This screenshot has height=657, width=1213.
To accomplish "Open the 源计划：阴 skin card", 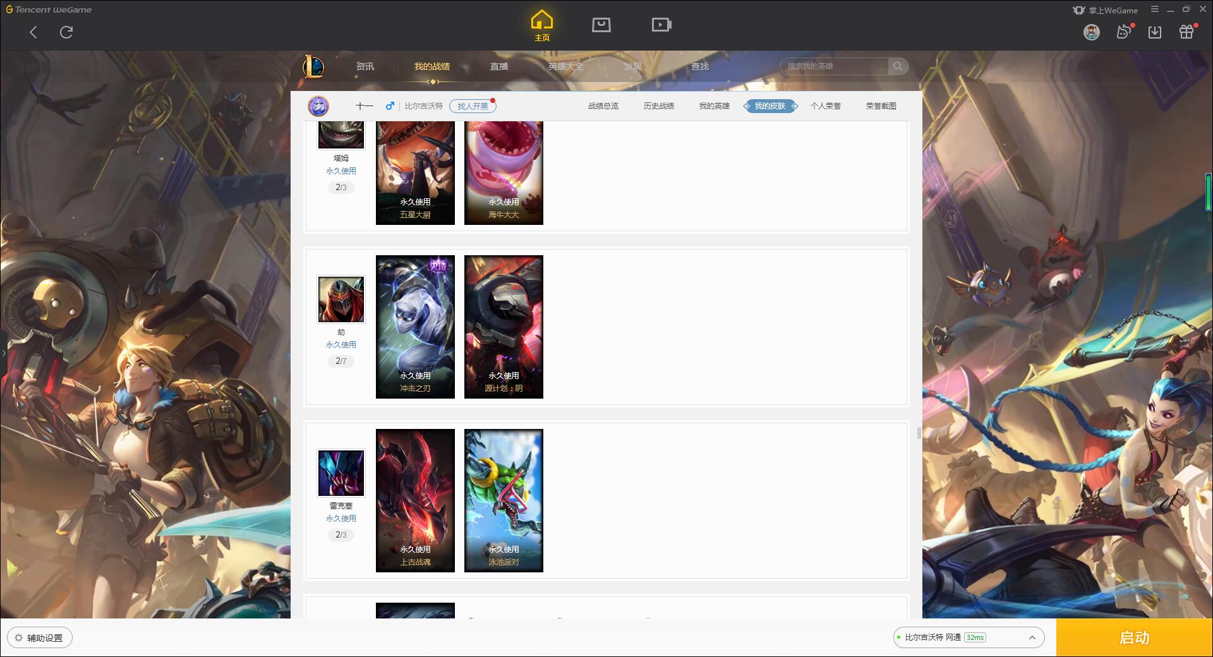I will click(x=504, y=327).
